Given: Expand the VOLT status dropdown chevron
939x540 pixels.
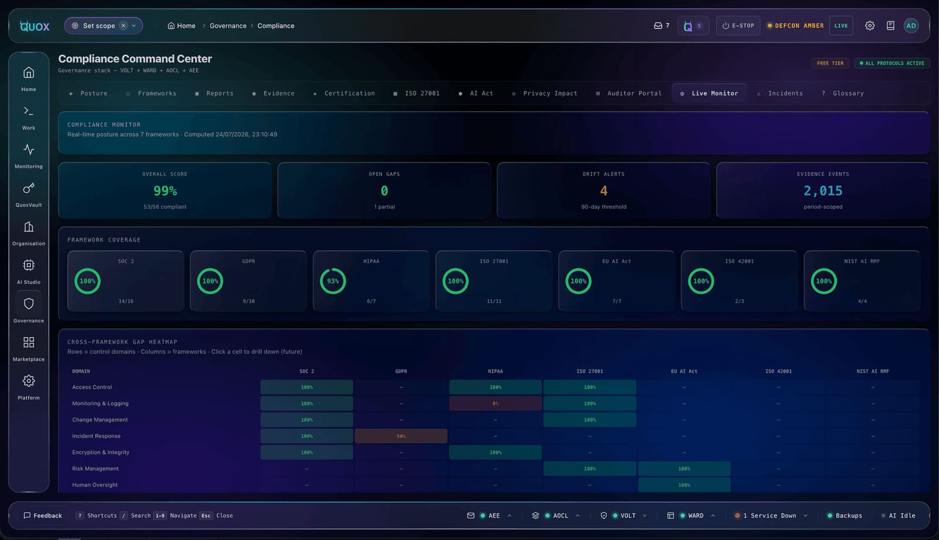Looking at the screenshot, I should click(644, 516).
